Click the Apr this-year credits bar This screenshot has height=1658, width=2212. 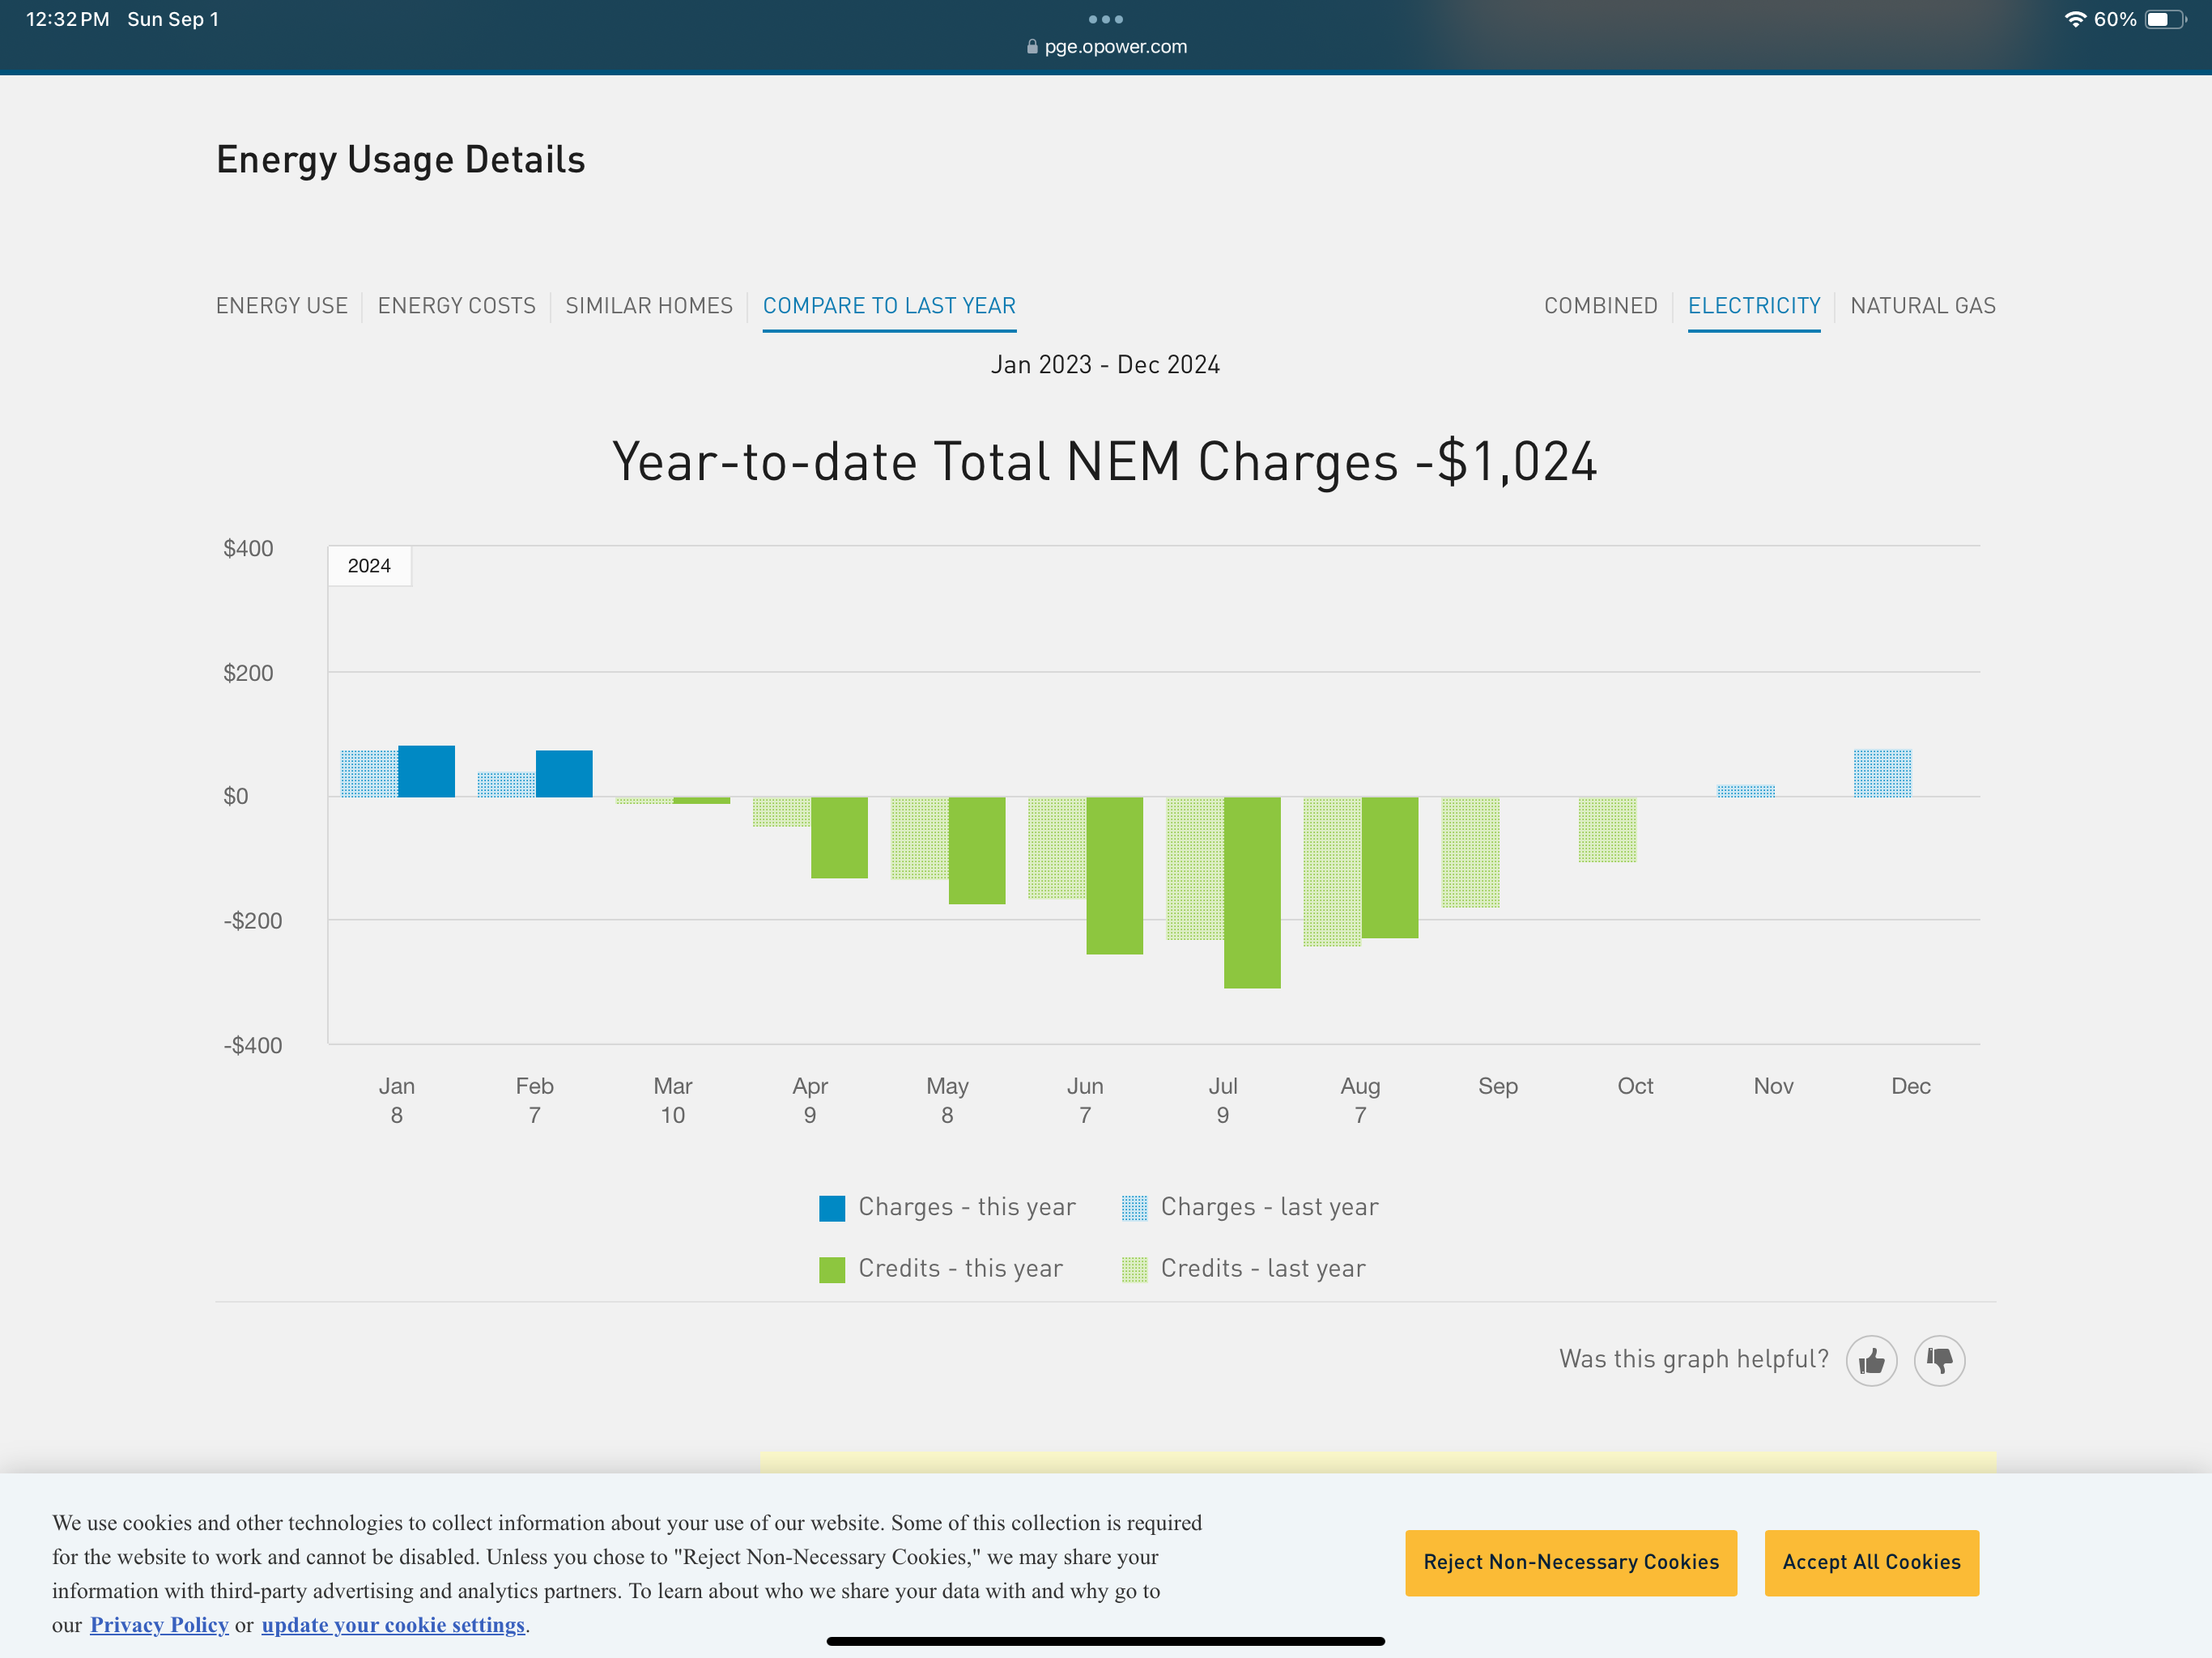(839, 838)
